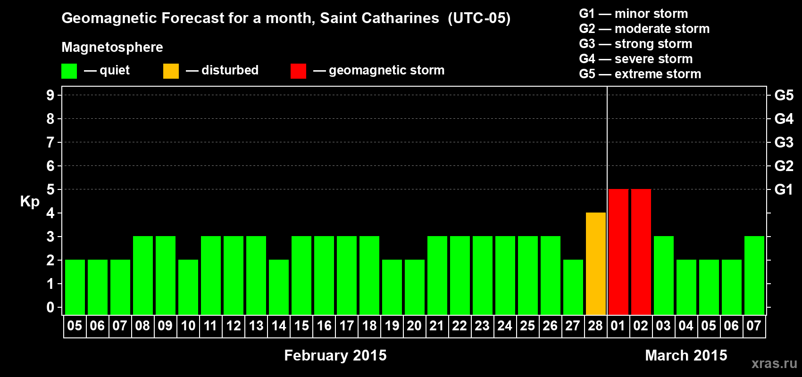The width and height of the screenshot is (802, 377).
Task: Click the green bar for March 07
Action: click(x=754, y=276)
